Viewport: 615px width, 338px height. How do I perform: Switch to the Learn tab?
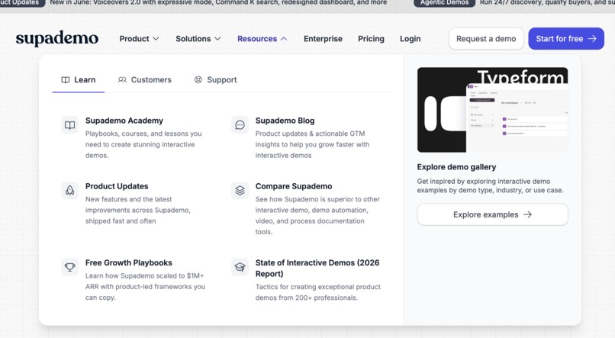tap(79, 80)
